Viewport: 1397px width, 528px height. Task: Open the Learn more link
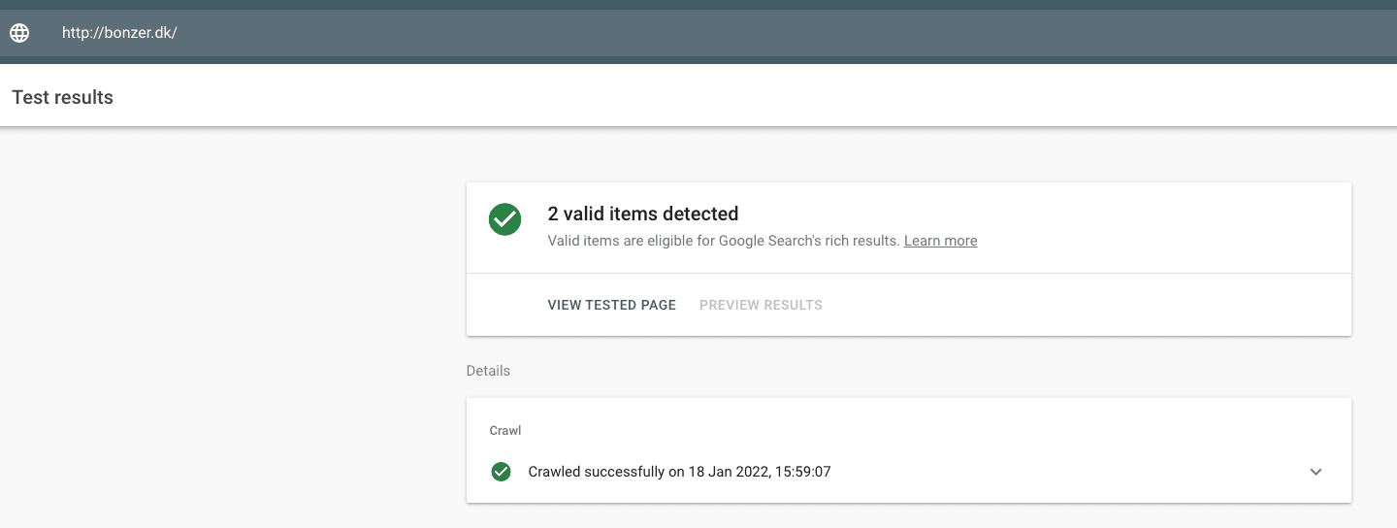pyautogui.click(x=940, y=241)
